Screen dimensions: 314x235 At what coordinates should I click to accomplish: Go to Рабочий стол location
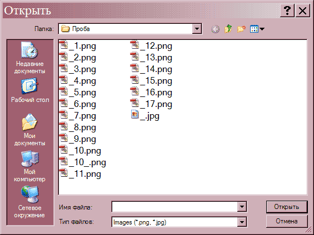tap(30, 90)
